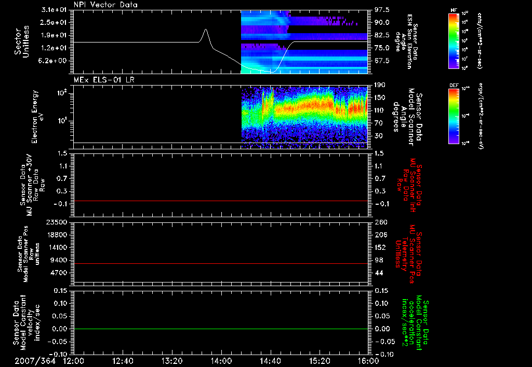532x367 pixels.
Task: Click the 110 scanner angle axis value
Action: pyautogui.click(x=380, y=110)
